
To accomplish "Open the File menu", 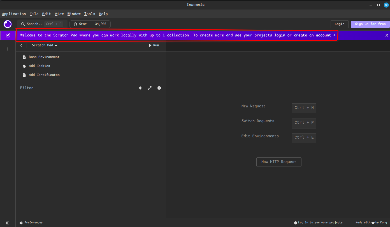I will tap(34, 14).
